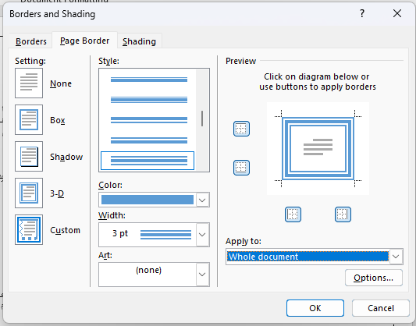This screenshot has width=416, height=326.
Task: Click the question mark help icon
Action: click(x=362, y=13)
